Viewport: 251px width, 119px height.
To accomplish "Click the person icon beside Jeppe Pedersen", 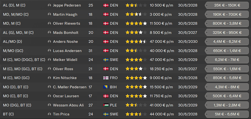I will pos(49,5).
